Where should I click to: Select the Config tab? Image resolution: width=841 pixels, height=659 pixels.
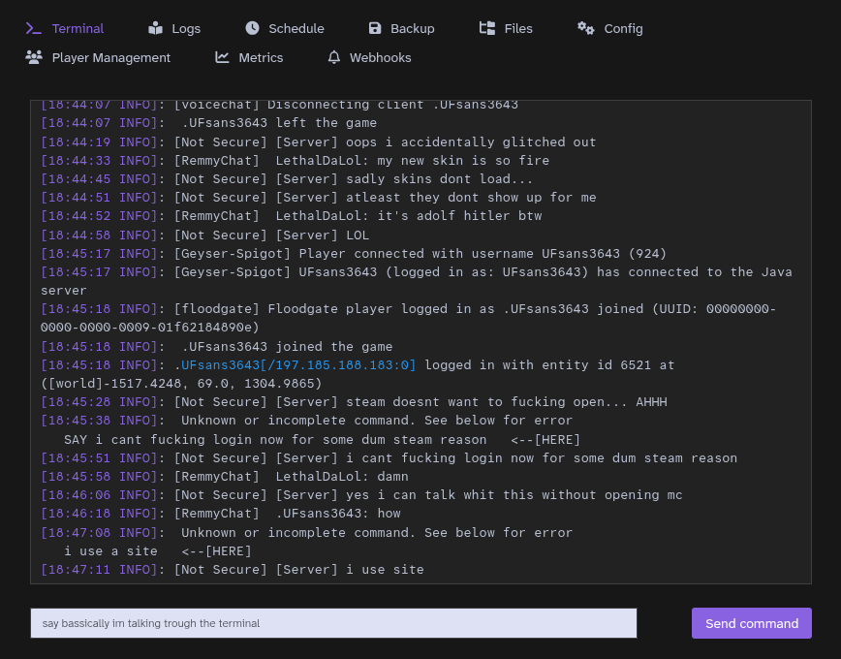[623, 29]
